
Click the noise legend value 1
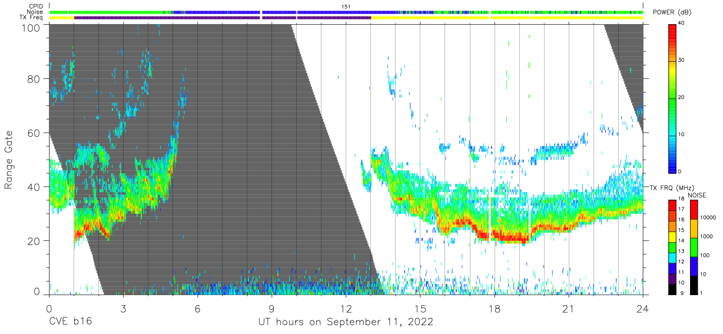pos(700,293)
